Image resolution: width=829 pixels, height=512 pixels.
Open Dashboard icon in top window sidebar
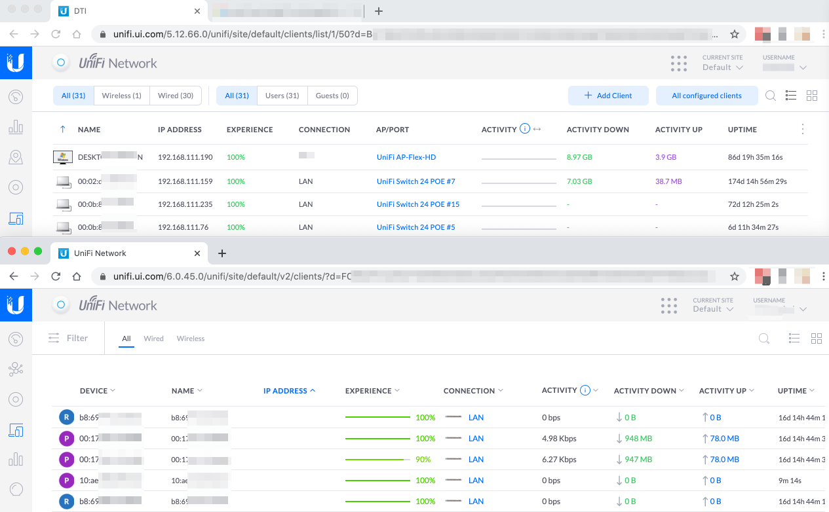coord(16,98)
